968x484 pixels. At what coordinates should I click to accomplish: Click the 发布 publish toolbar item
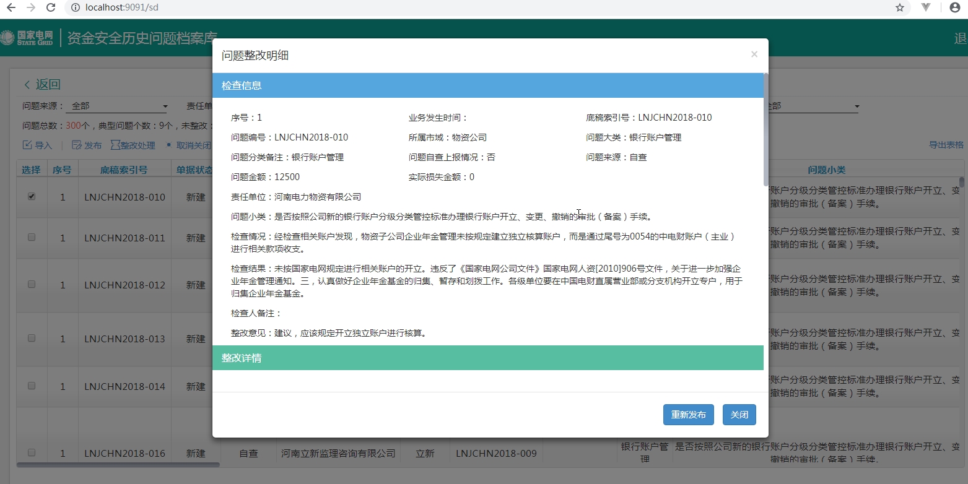pos(87,145)
